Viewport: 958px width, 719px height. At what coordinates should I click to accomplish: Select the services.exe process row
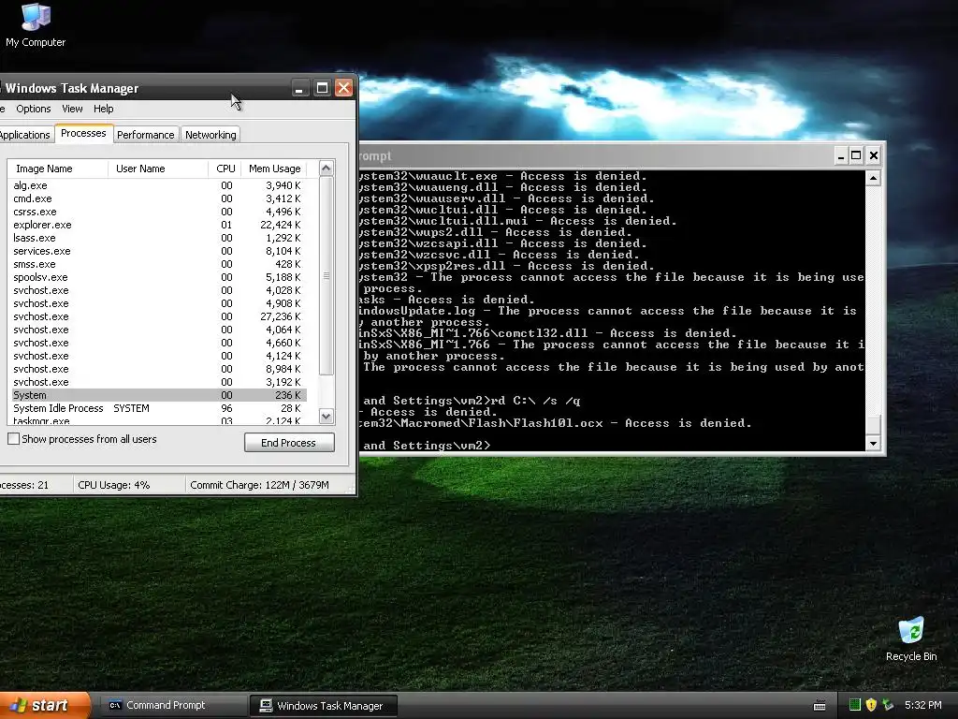[159, 251]
